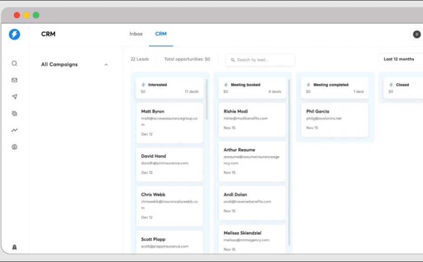423x262 pixels.
Task: Open the Arthur Reaume lead card
Action: tap(252, 161)
